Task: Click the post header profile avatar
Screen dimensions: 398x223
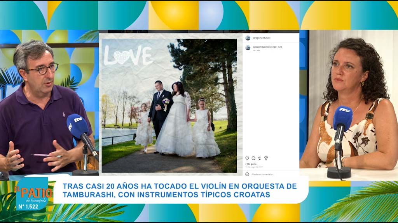Action: (x=248, y=38)
